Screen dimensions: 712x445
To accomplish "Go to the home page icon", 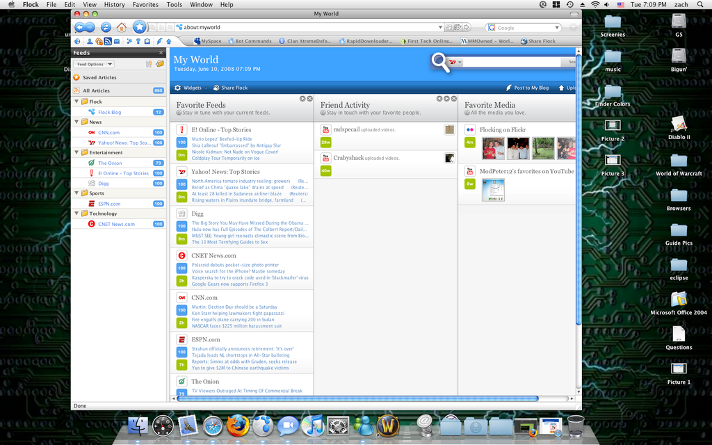I will pyautogui.click(x=121, y=27).
